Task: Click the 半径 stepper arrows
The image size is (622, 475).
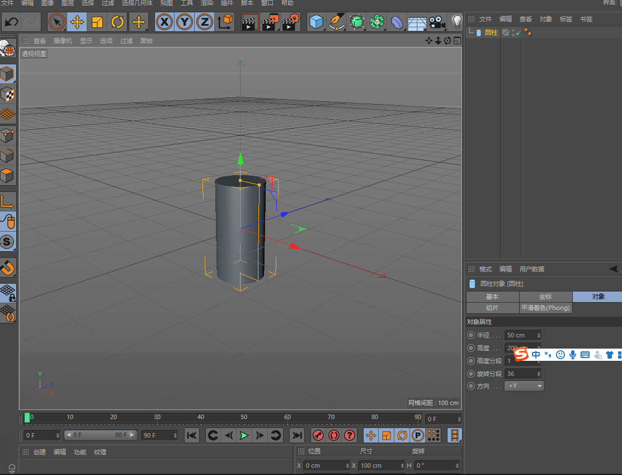Action: 539,335
